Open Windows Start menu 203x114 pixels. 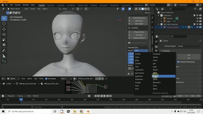(3, 111)
